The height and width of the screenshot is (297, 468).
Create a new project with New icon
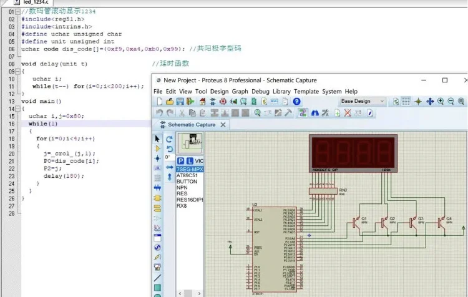[x=160, y=102]
